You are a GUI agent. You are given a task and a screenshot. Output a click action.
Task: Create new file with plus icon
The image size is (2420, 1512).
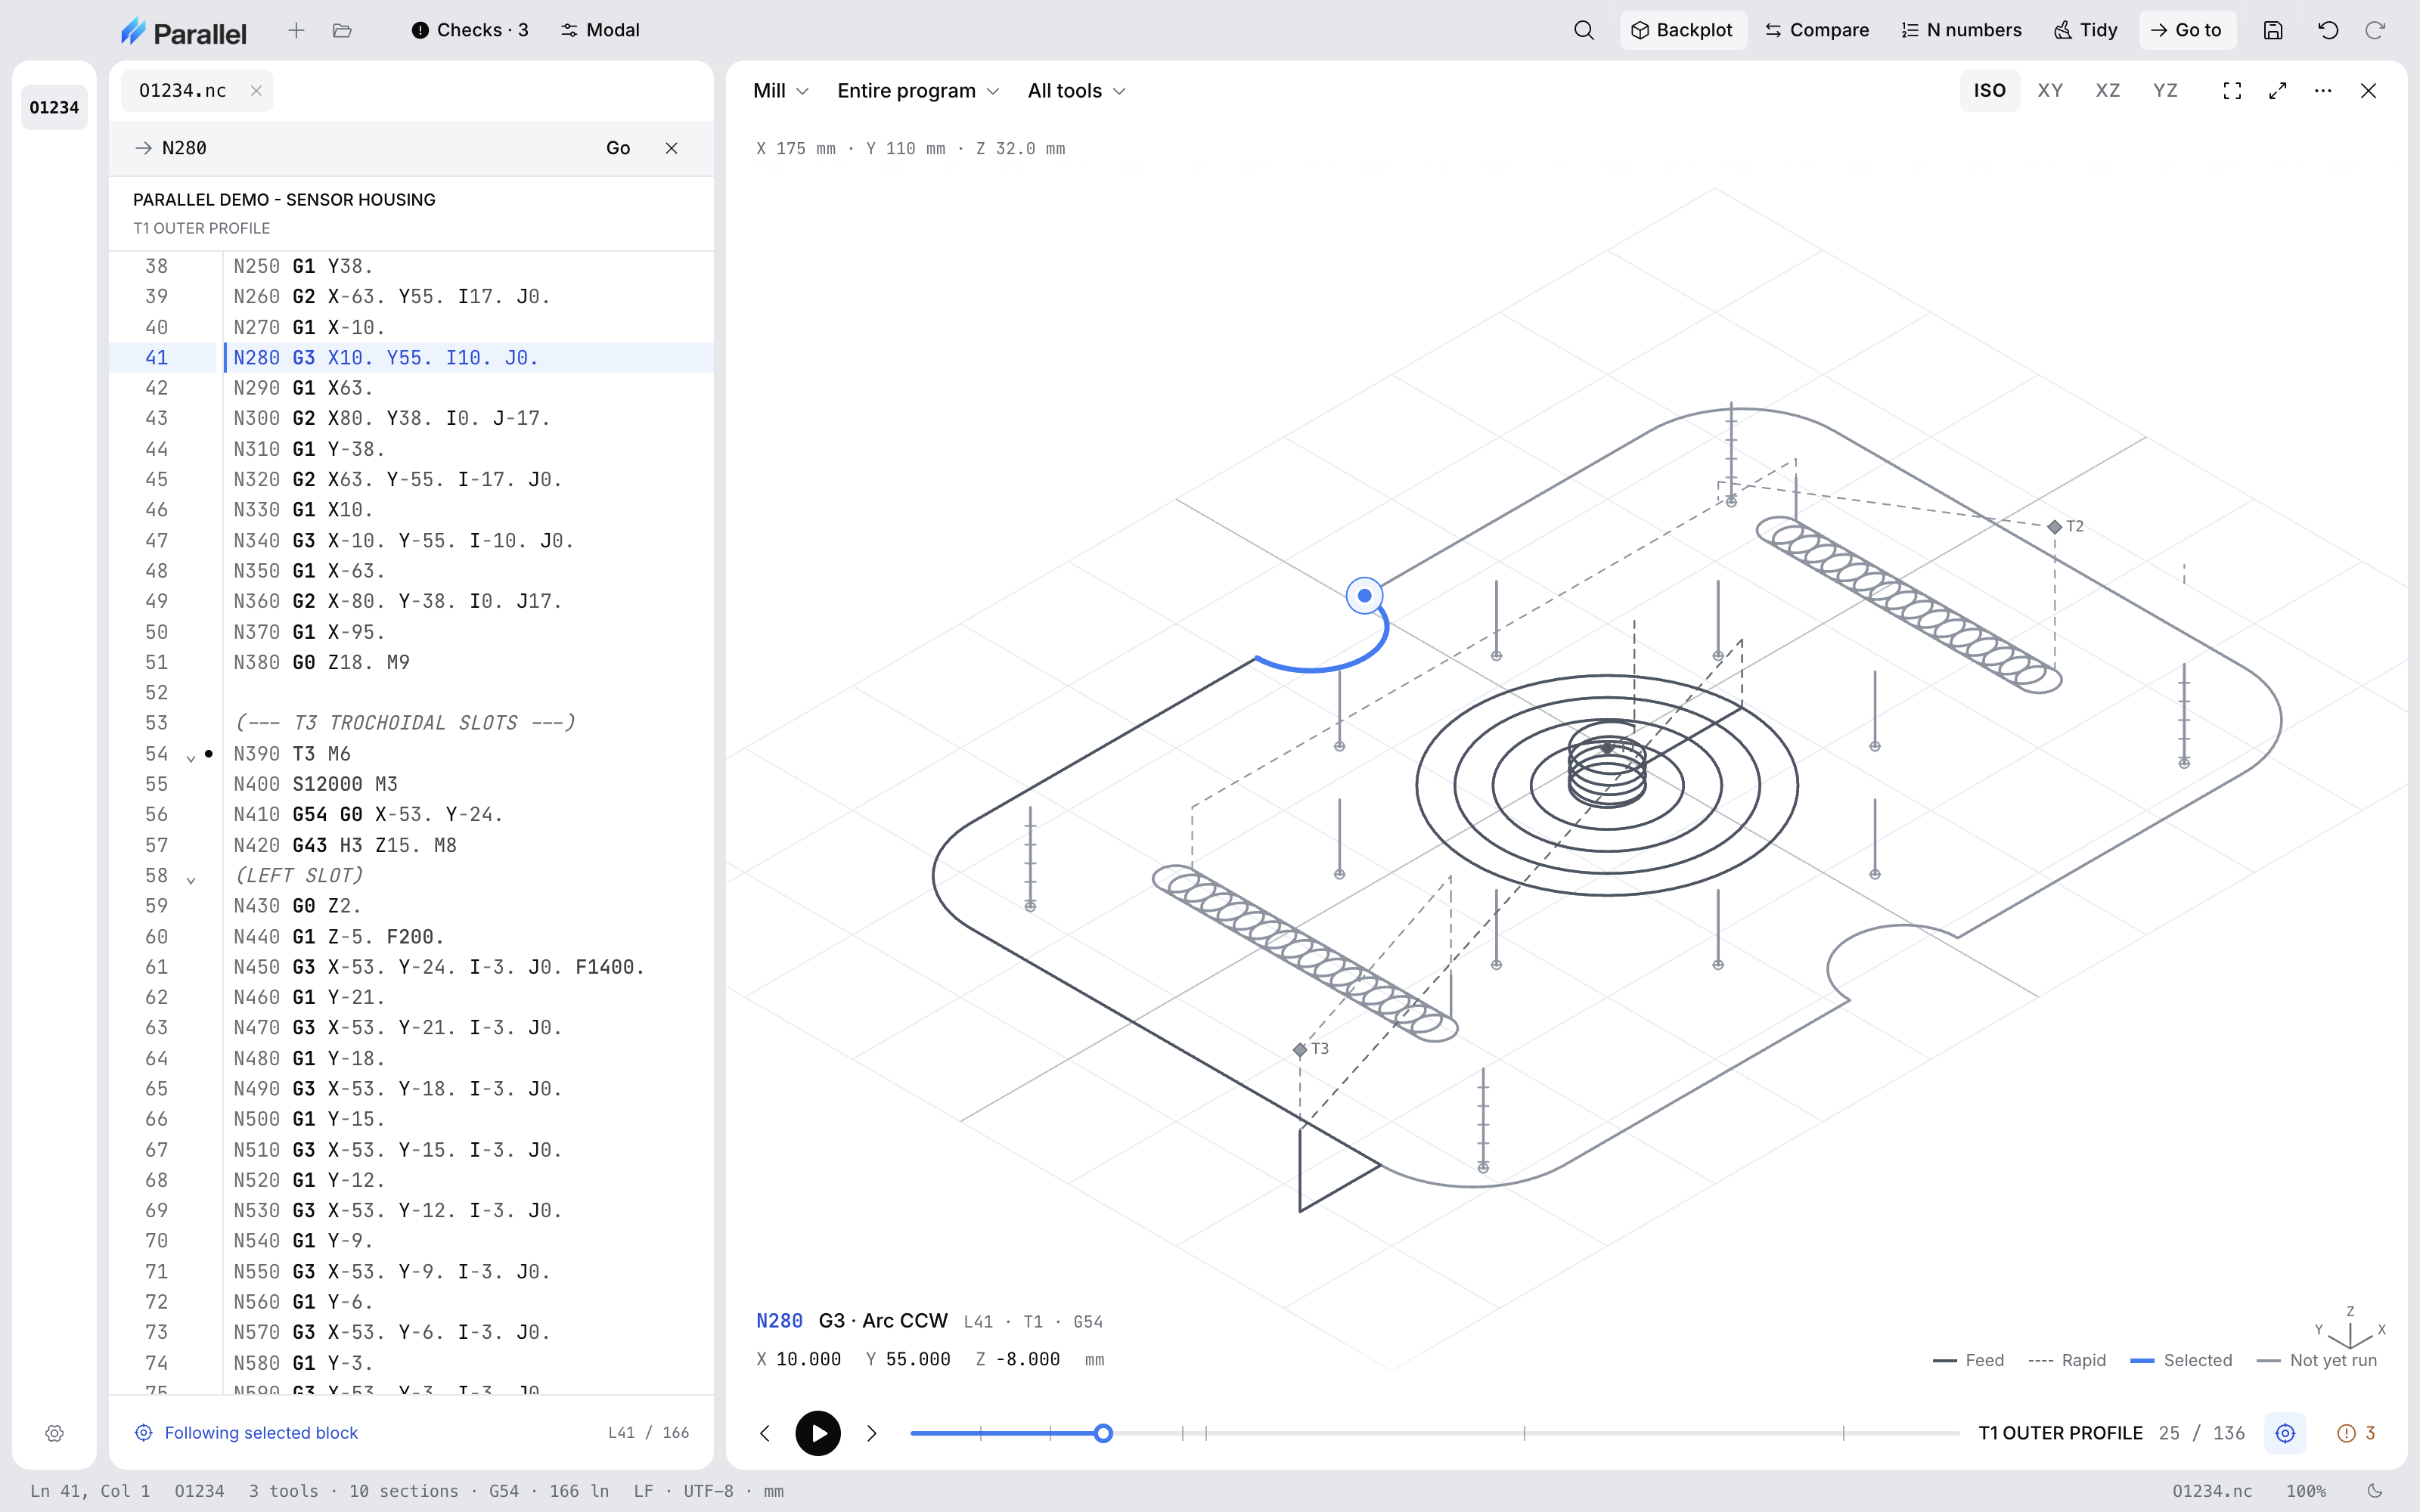point(296,30)
